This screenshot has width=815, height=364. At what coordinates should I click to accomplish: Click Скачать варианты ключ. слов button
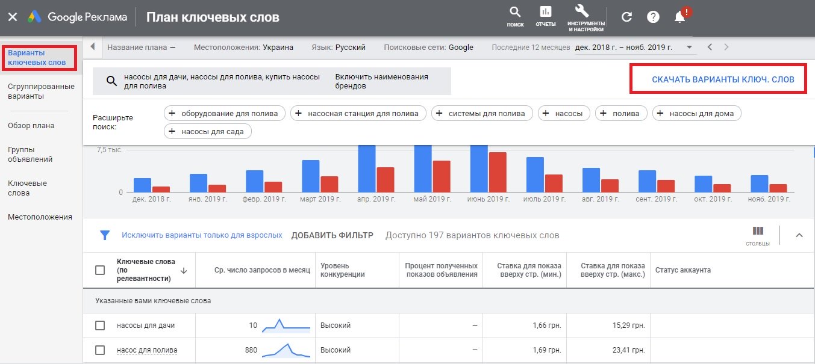click(723, 79)
